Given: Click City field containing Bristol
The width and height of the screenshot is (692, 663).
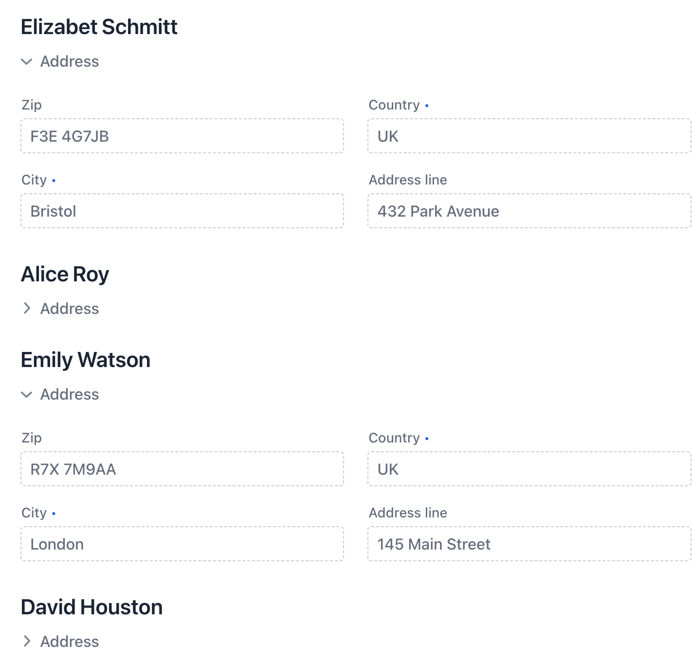Looking at the screenshot, I should (x=182, y=211).
